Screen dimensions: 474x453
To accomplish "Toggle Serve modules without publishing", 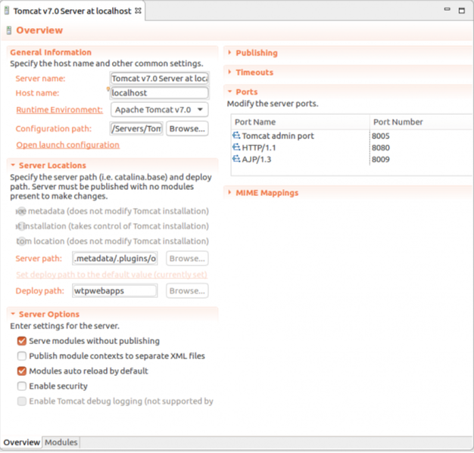I will (22, 341).
